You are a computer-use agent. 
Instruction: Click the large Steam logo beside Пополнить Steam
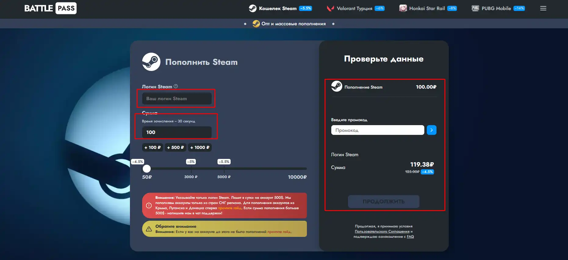tap(151, 62)
